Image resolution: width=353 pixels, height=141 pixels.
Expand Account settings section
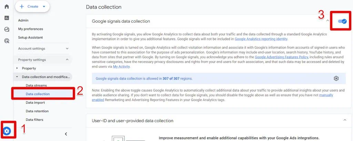coord(67,49)
